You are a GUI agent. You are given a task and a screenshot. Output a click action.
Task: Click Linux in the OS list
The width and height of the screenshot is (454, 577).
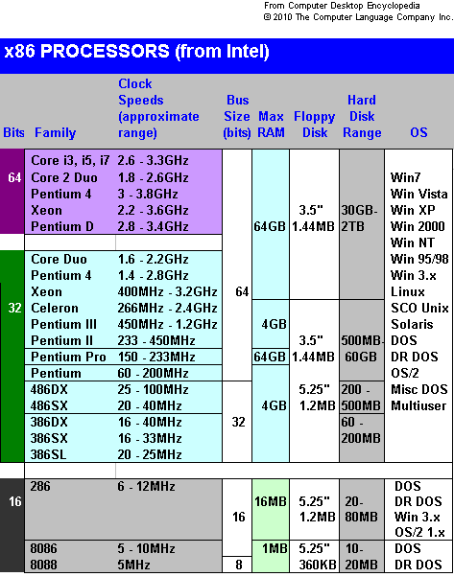(408, 291)
